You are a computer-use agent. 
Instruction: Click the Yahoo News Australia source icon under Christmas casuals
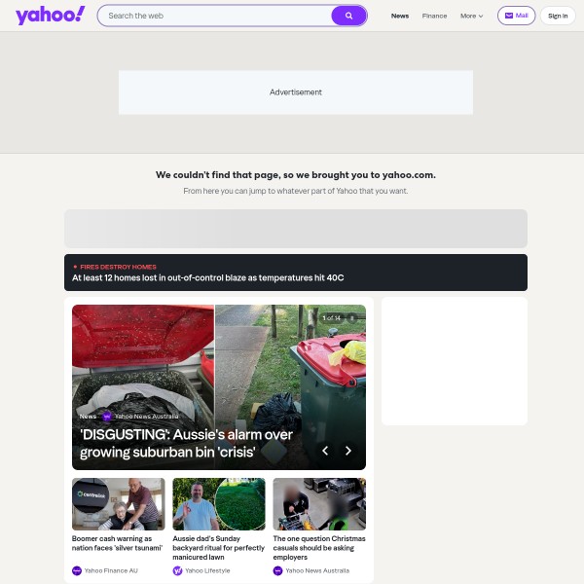click(x=277, y=570)
